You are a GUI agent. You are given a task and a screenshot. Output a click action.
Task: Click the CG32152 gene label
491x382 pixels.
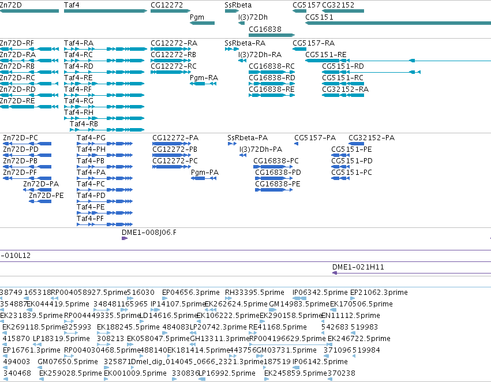(338, 5)
